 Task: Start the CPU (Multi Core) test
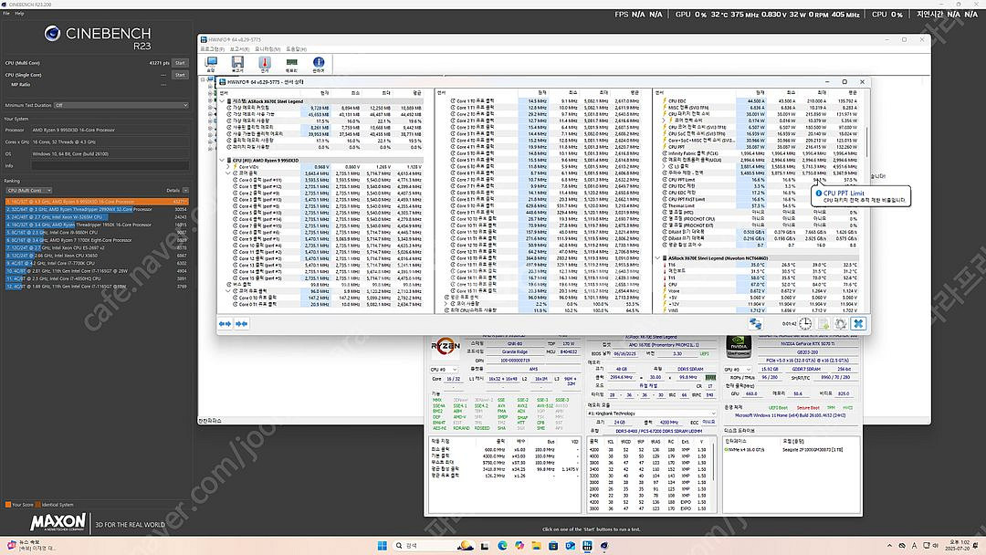pyautogui.click(x=181, y=63)
